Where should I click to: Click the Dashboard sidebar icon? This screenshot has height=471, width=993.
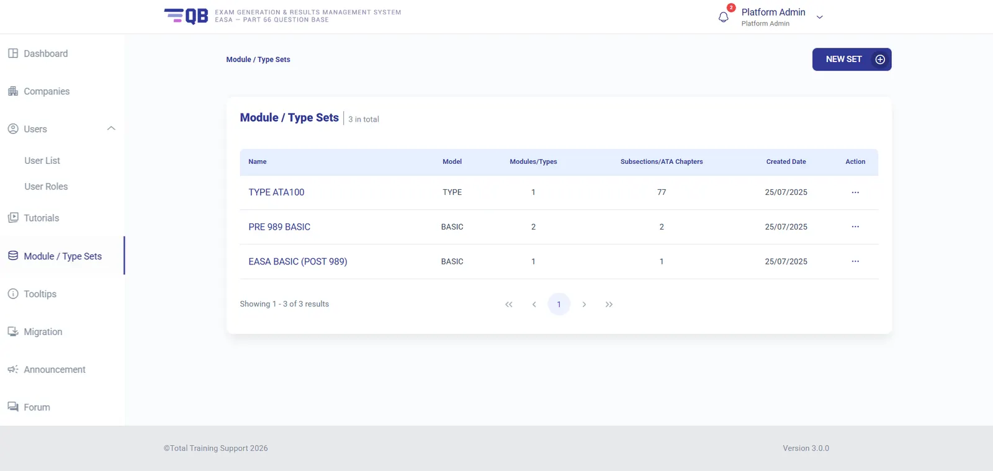click(x=13, y=53)
